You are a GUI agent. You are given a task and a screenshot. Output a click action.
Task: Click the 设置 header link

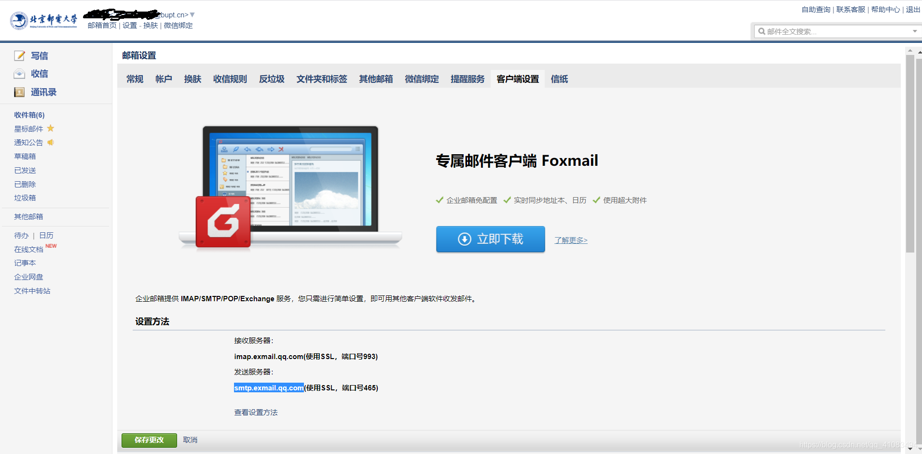click(x=130, y=25)
